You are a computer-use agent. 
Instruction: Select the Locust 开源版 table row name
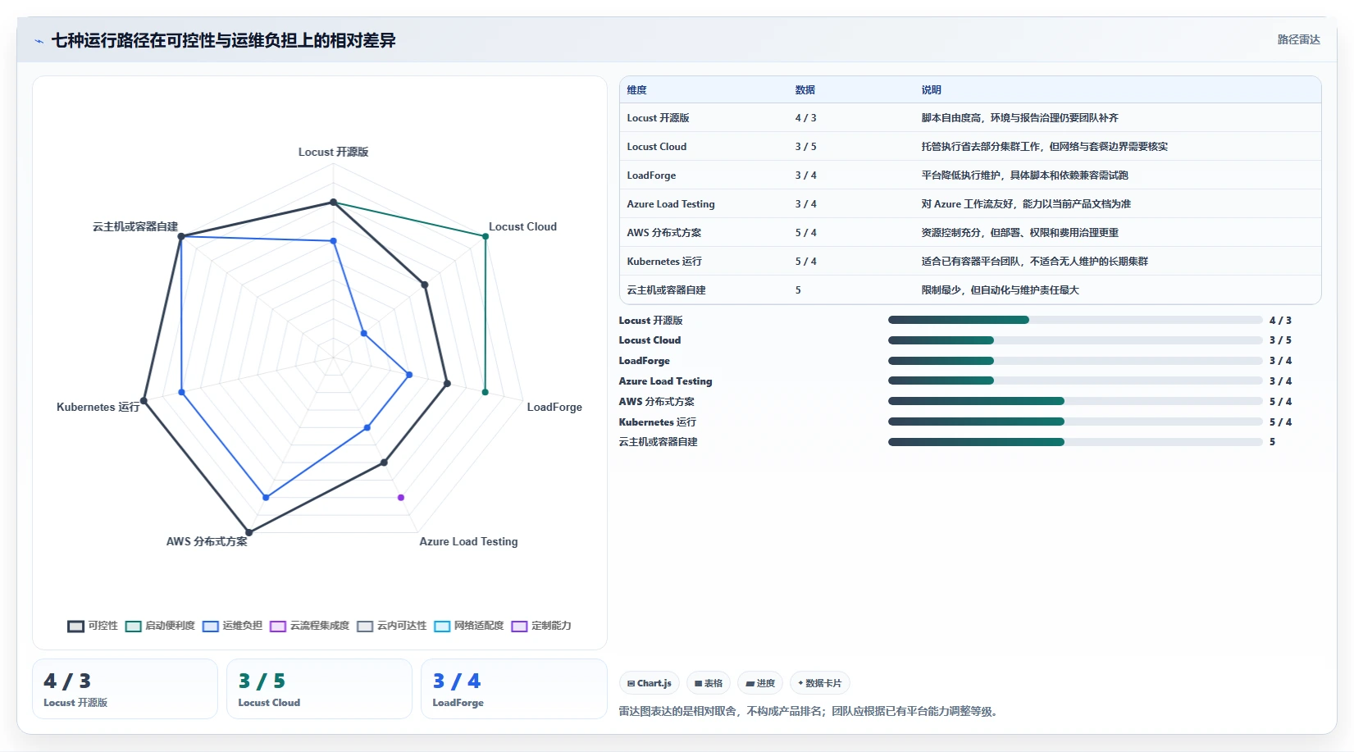click(658, 118)
